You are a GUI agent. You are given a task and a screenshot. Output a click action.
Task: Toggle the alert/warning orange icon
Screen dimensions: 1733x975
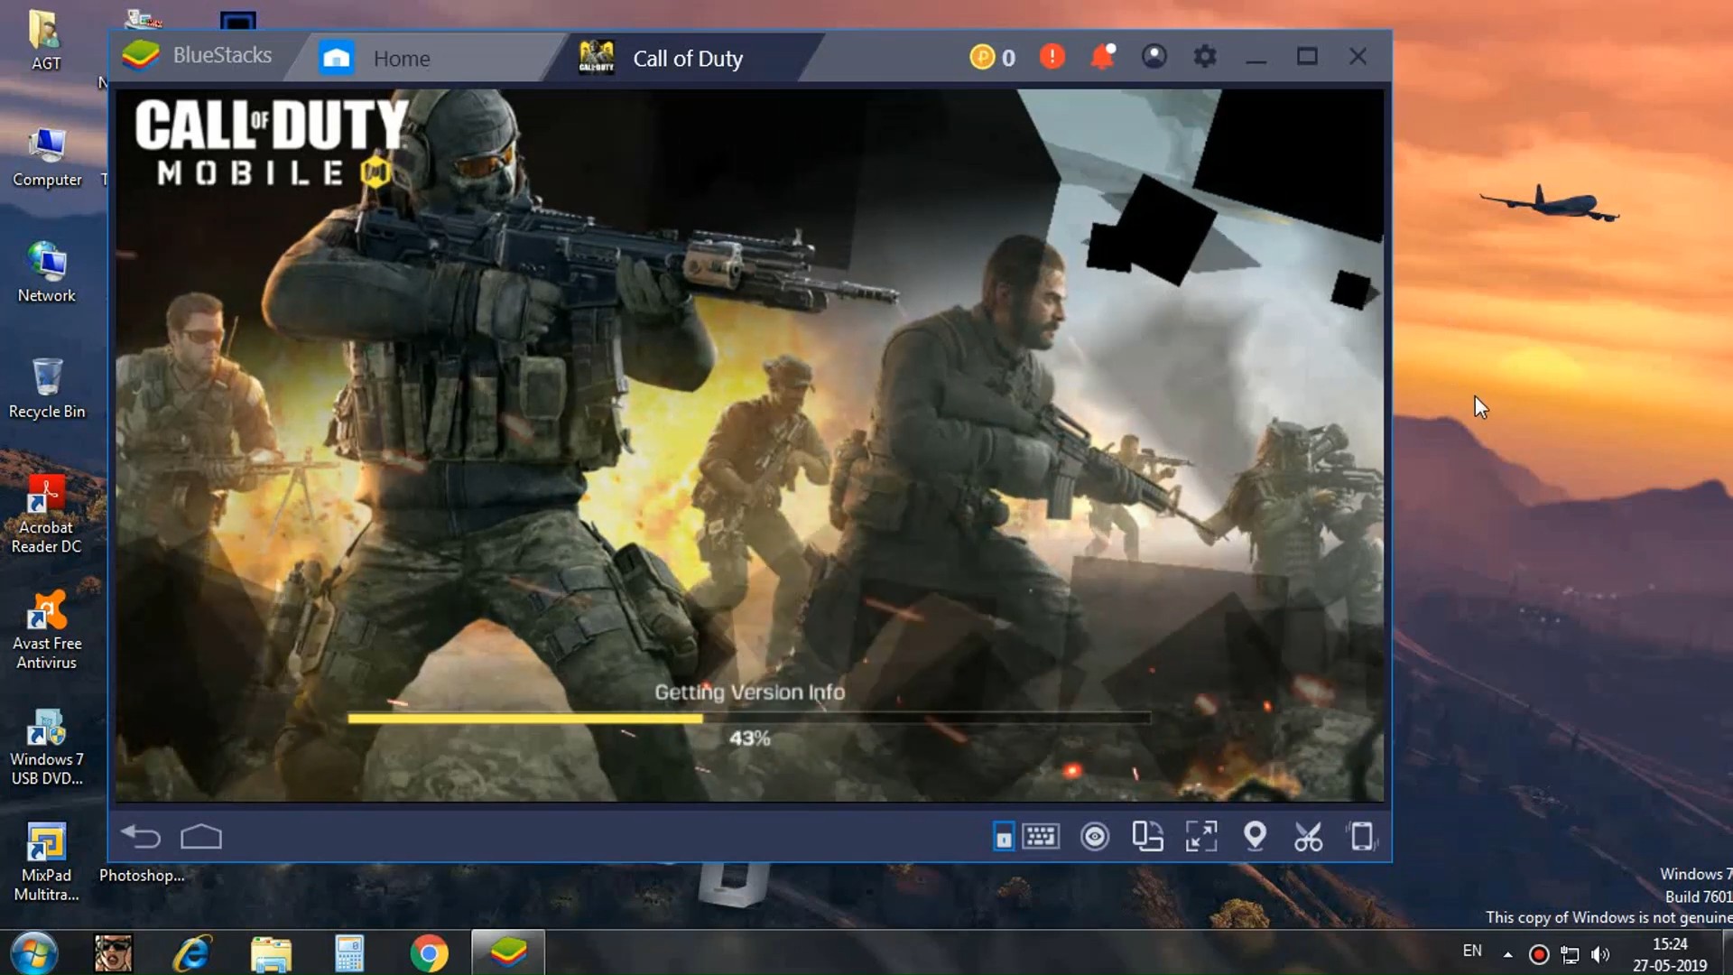1052,57
